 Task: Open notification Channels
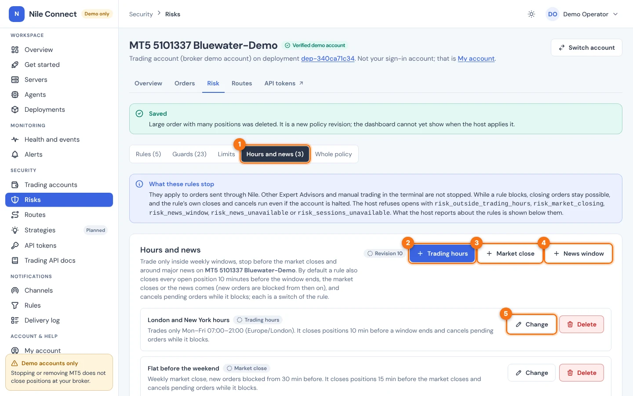[x=59, y=290]
